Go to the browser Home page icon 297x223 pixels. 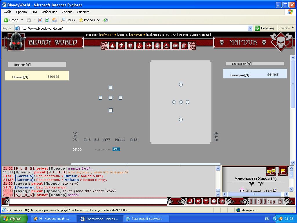(54, 20)
